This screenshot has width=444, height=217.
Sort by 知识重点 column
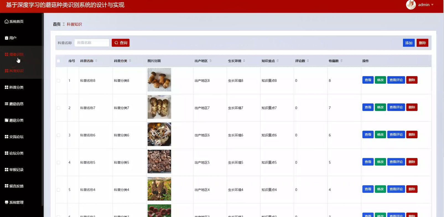point(277,61)
